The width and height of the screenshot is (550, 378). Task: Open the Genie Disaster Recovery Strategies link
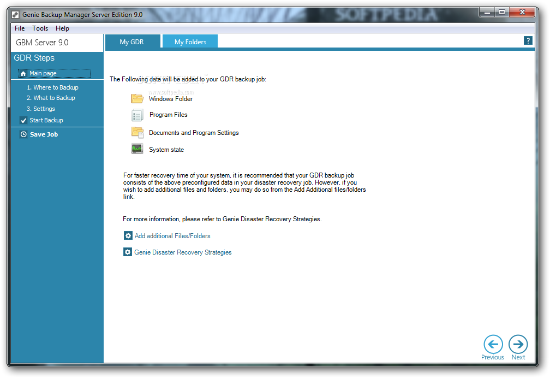coord(183,252)
